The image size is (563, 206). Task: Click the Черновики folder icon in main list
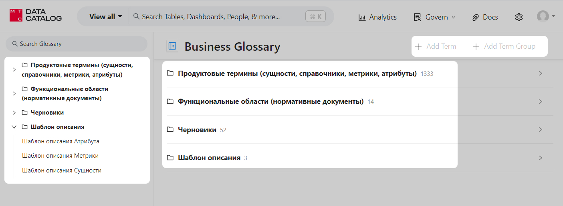170,129
